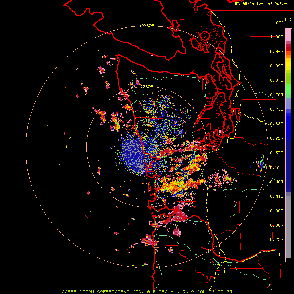Pick the red swatch in the color bar
The height and width of the screenshot is (294, 294).
click(x=288, y=49)
